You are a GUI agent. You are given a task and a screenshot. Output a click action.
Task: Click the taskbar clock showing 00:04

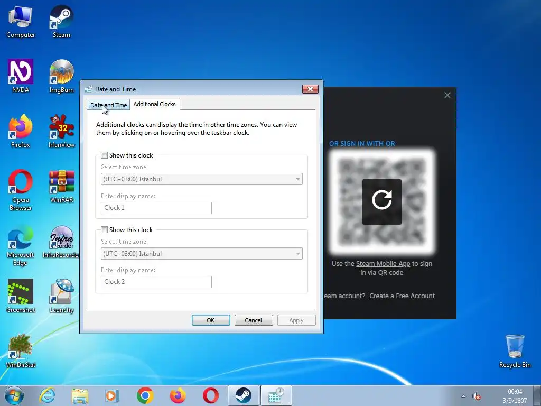515,396
